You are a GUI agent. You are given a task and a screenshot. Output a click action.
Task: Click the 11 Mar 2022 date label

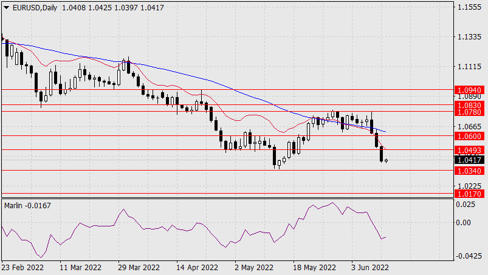point(81,268)
